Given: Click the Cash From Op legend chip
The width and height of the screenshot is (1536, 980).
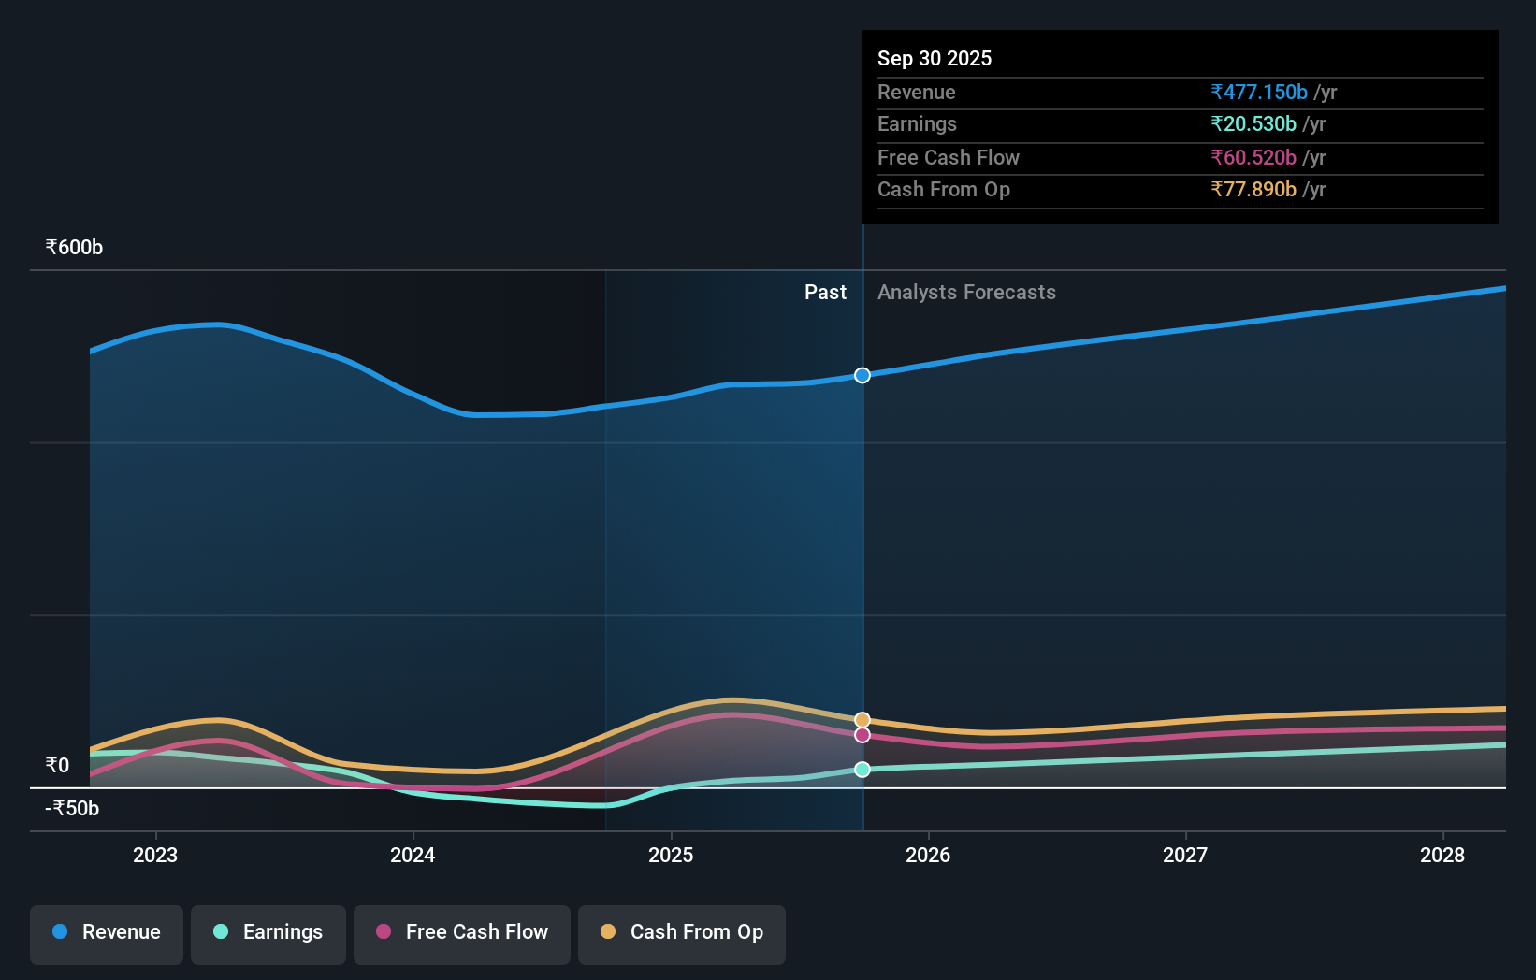Looking at the screenshot, I should [681, 934].
